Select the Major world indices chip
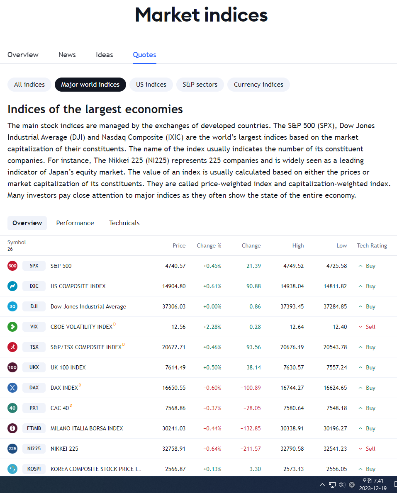The width and height of the screenshot is (397, 493). [x=90, y=85]
